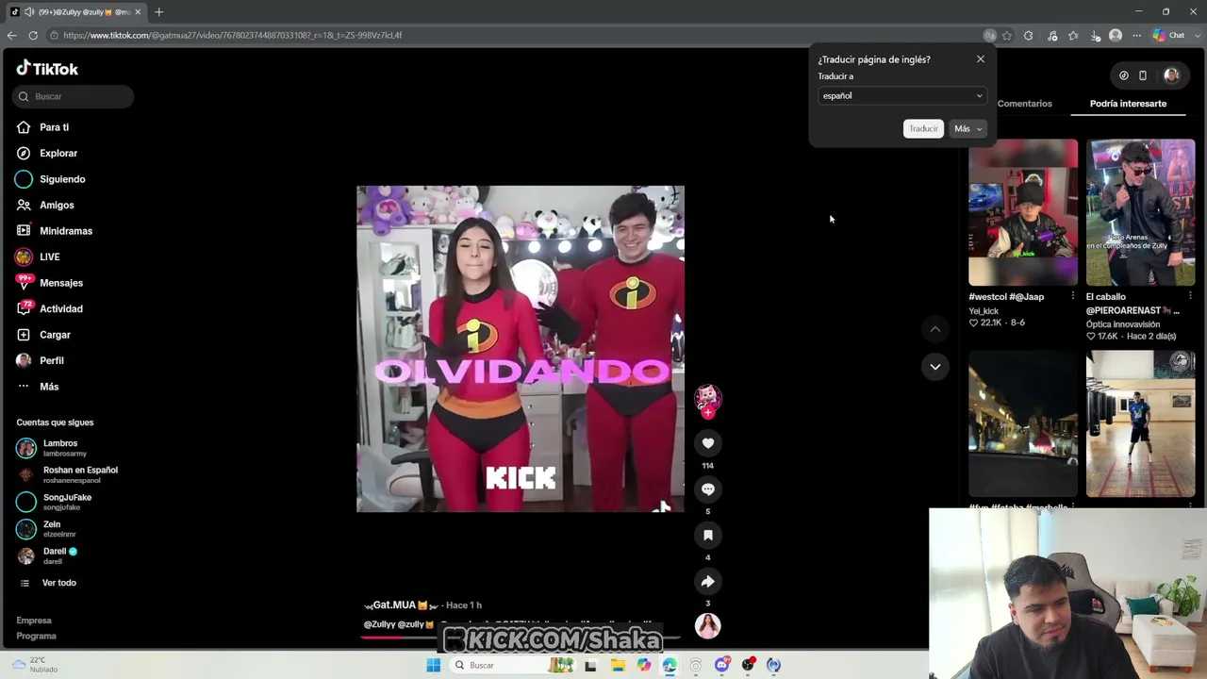Viewport: 1207px width, 679px height.
Task: Follow creator with the red plus badge
Action: [708, 412]
